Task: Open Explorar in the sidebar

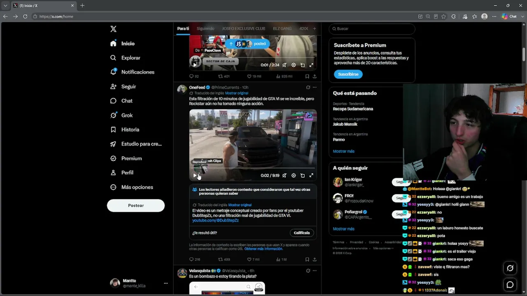Action: click(x=126, y=58)
